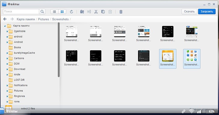Click the Поиск search field
The width and height of the screenshot is (219, 115).
(x=21, y=12)
